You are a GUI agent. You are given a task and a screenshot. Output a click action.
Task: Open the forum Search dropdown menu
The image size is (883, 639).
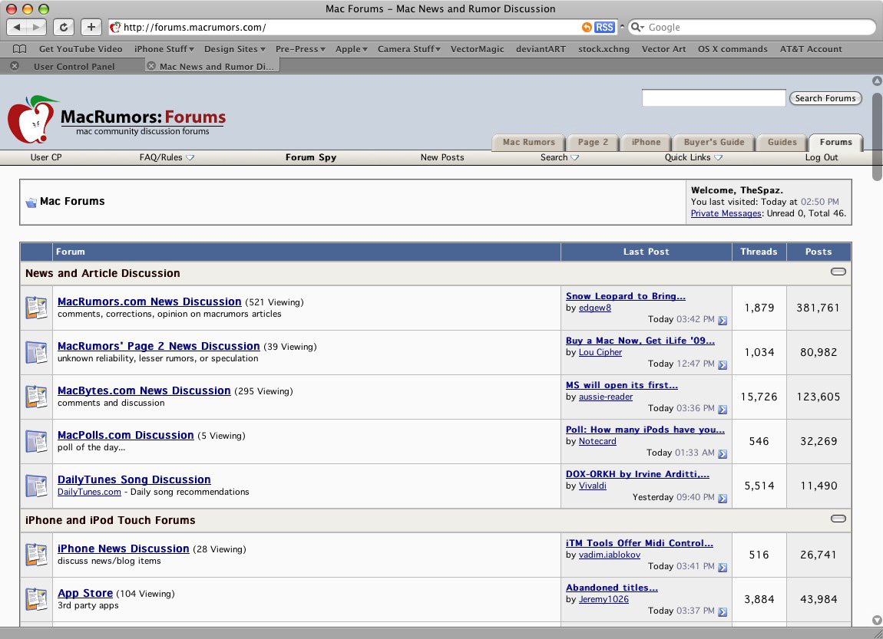click(559, 157)
